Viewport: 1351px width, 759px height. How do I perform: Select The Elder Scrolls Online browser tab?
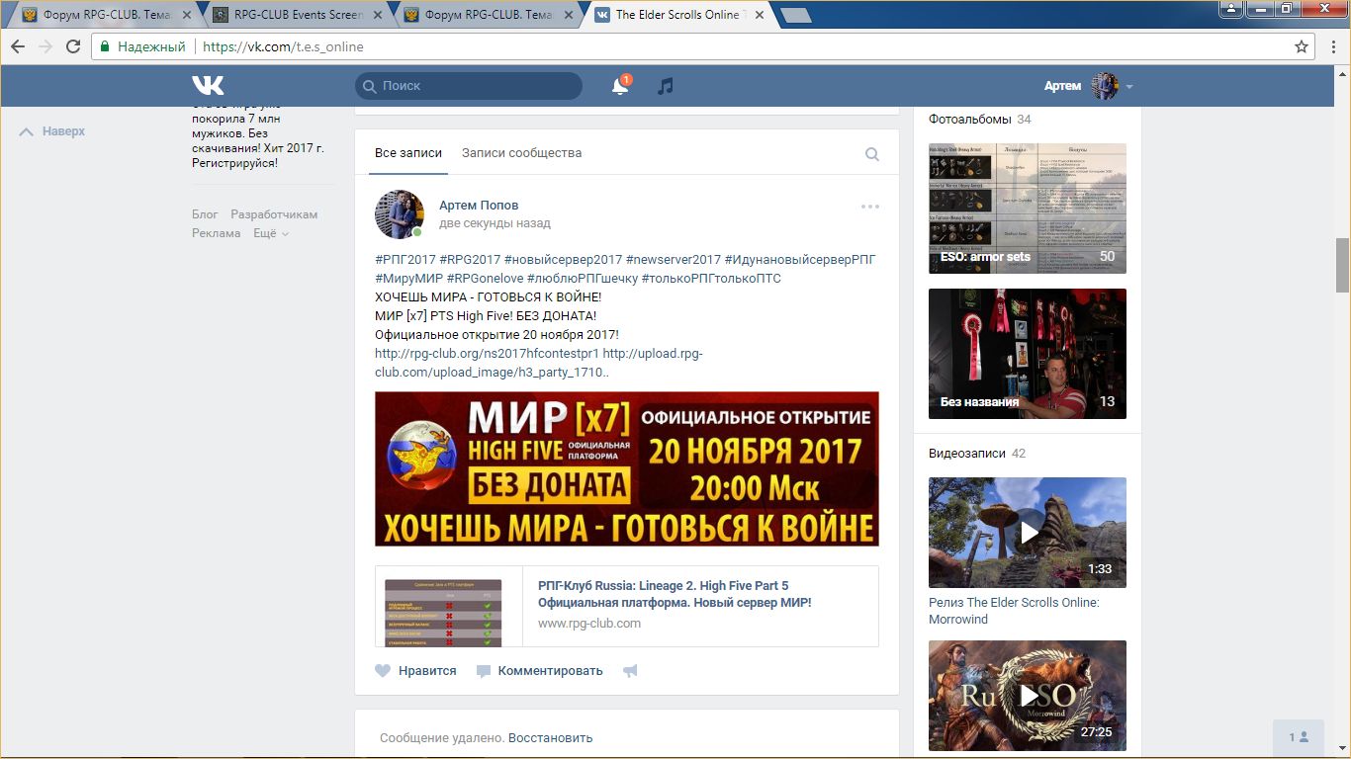(x=677, y=15)
